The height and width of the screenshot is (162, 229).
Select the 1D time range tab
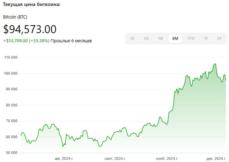(x=132, y=38)
